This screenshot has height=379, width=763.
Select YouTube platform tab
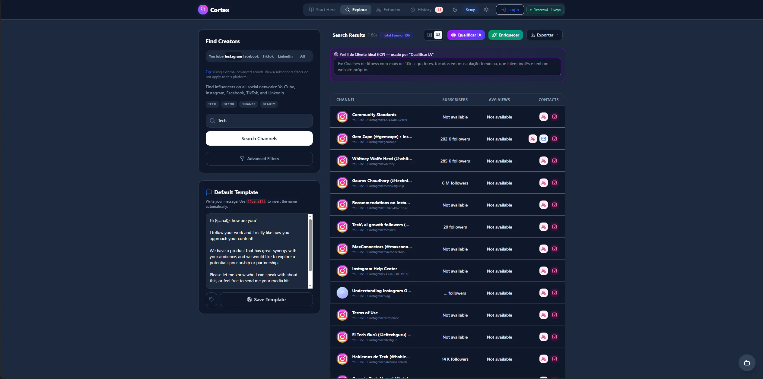[216, 56]
